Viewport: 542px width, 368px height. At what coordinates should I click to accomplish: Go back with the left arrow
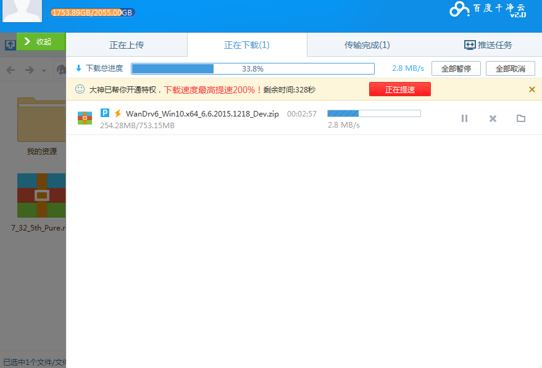tap(10, 70)
